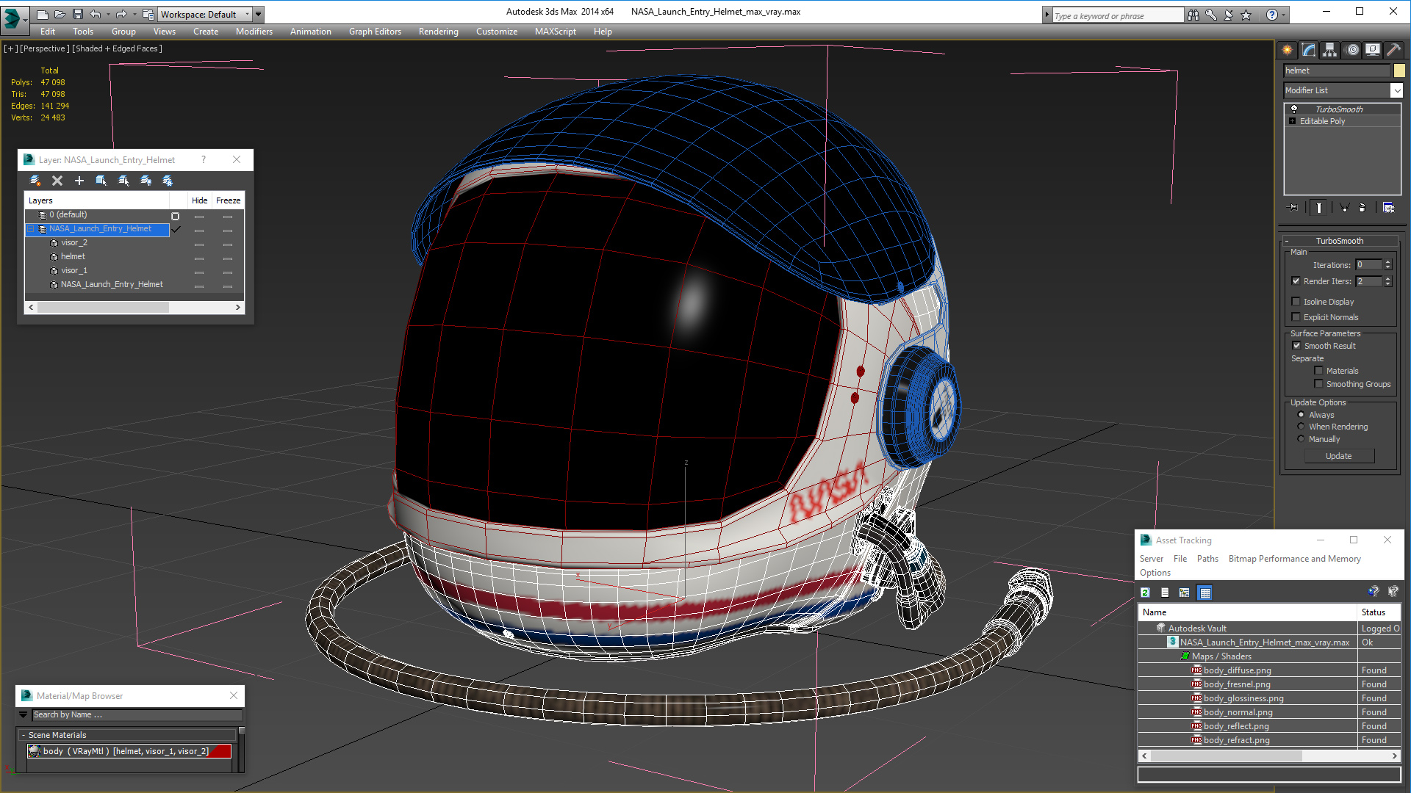
Task: Open the Modifier List dropdown
Action: [x=1396, y=90]
